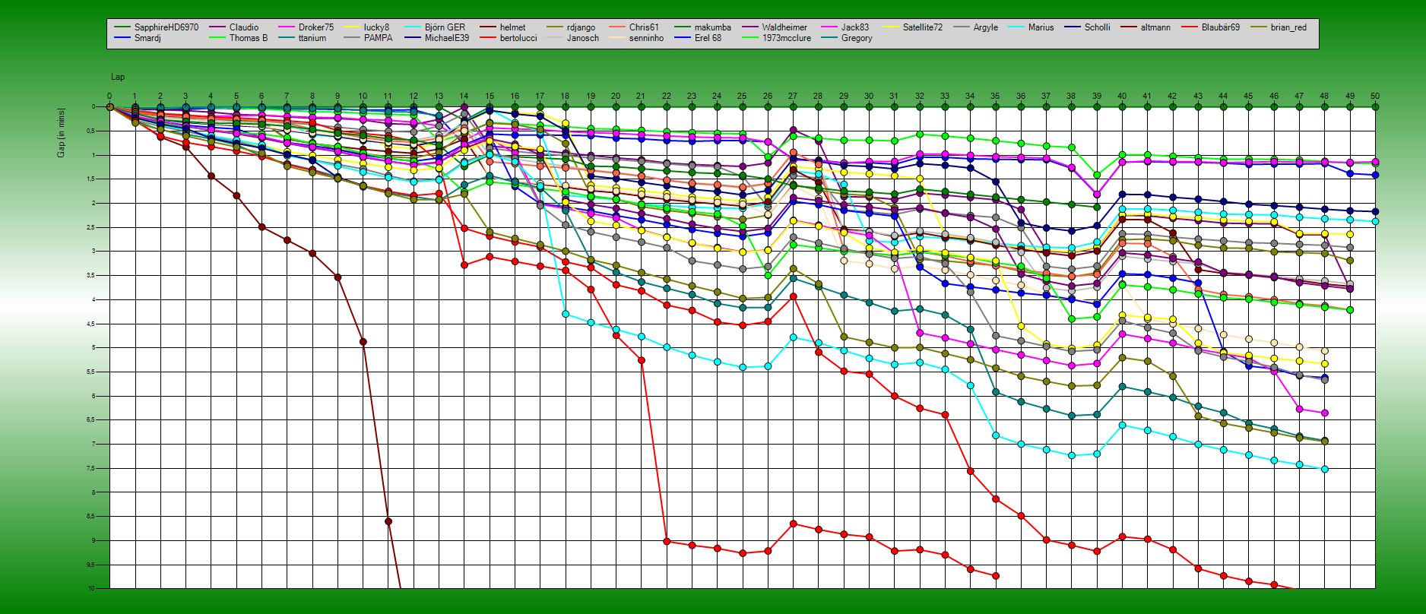Select lap 31 on the lap axis

(x=894, y=97)
